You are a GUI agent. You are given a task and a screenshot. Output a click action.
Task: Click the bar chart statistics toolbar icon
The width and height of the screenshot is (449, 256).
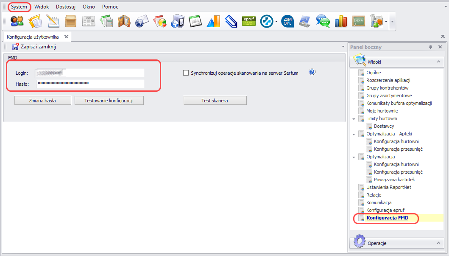[340, 20]
